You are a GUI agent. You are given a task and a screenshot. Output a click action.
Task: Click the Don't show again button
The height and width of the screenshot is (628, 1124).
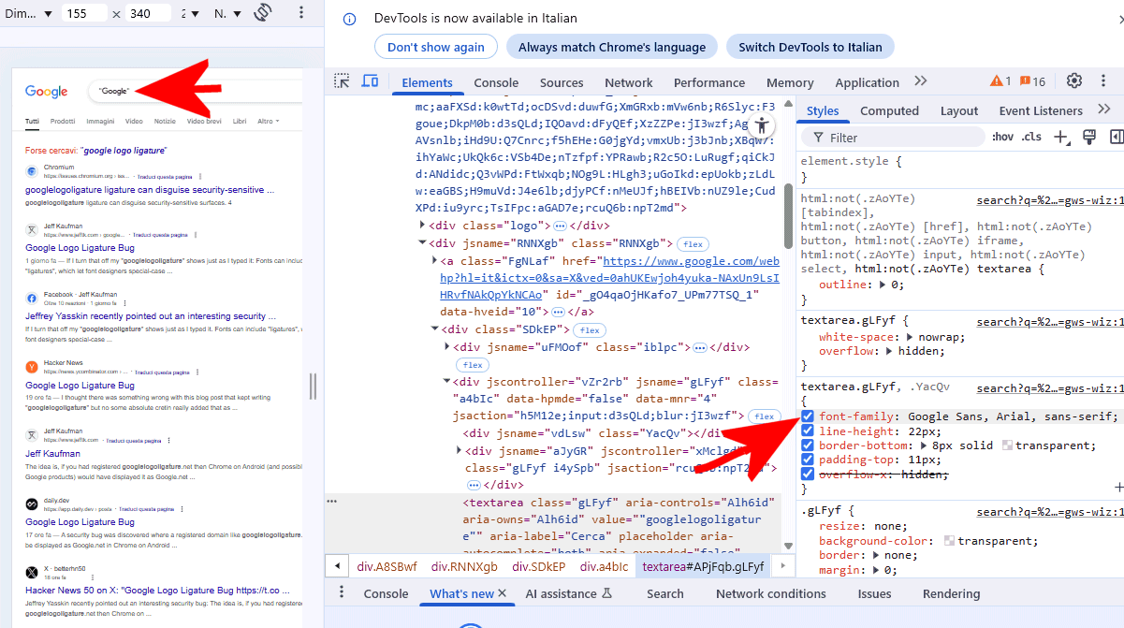coord(436,47)
